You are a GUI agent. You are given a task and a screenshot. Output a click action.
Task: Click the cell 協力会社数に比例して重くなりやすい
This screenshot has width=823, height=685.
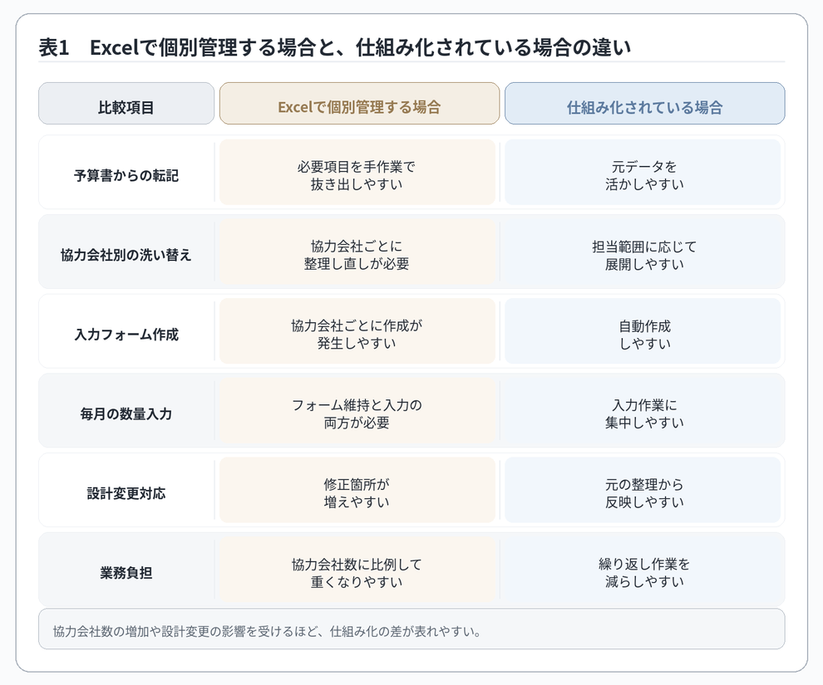357,570
